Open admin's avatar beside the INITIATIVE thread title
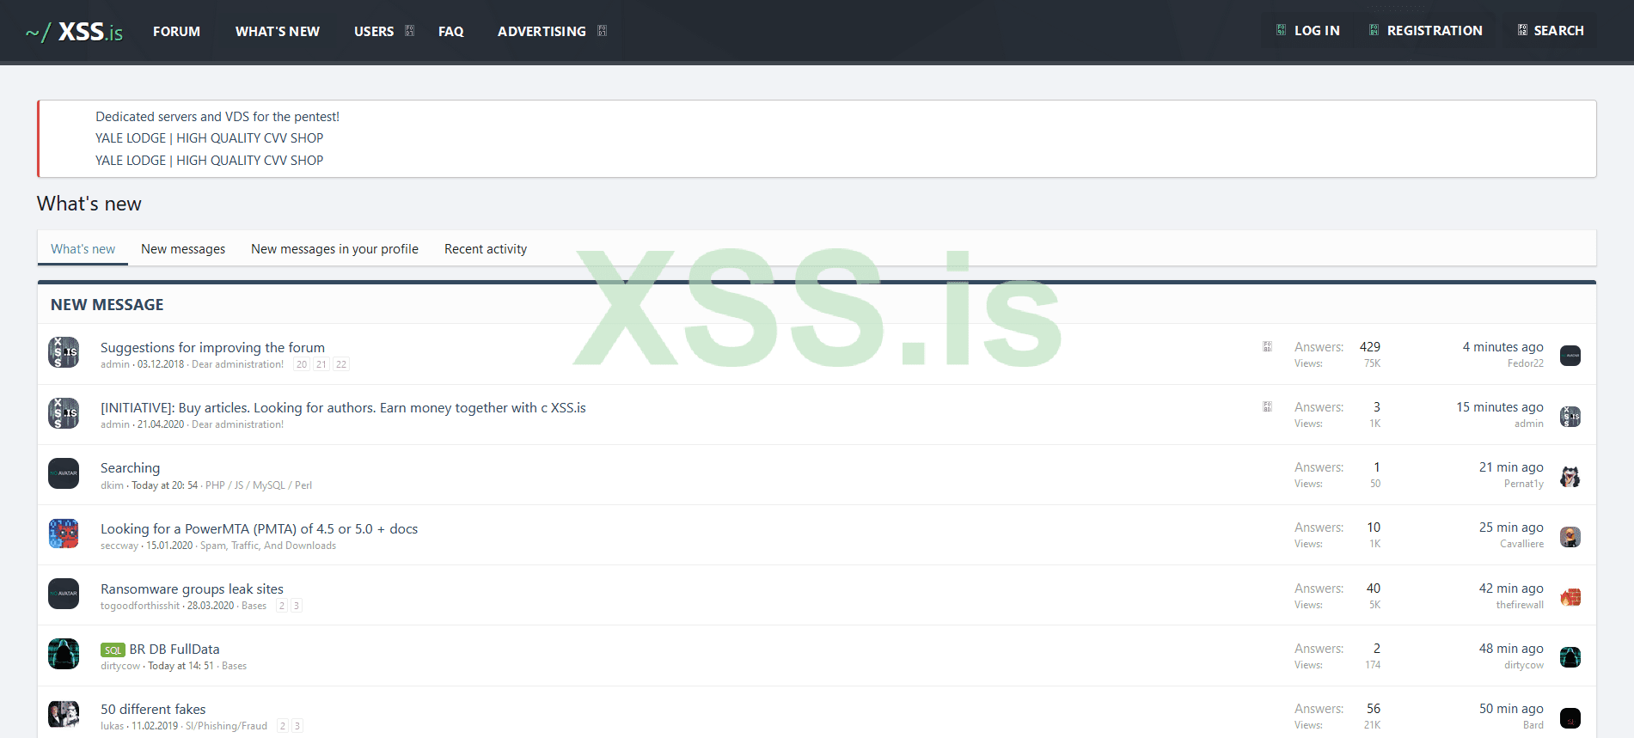The width and height of the screenshot is (1634, 738). [x=64, y=412]
